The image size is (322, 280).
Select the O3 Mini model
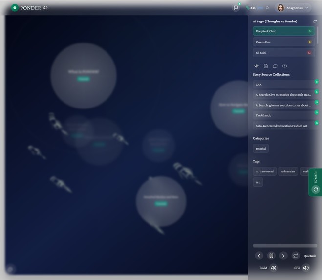[x=283, y=53]
